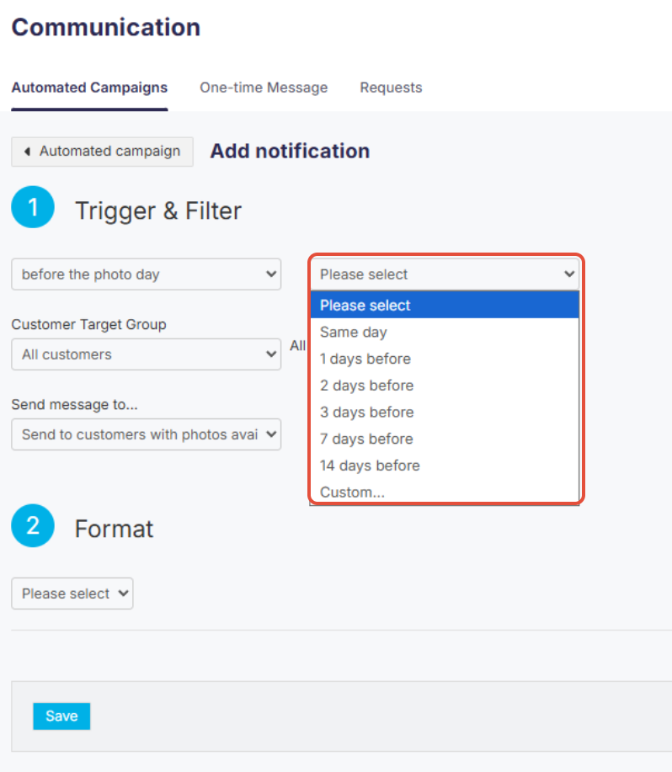This screenshot has height=772, width=672.
Task: Click the Save button
Action: pos(61,716)
